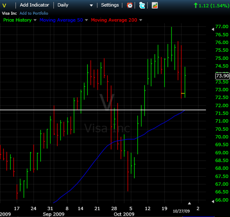Click the green up arrow change indicator
Screen dimensions: 230x217
(195, 6)
